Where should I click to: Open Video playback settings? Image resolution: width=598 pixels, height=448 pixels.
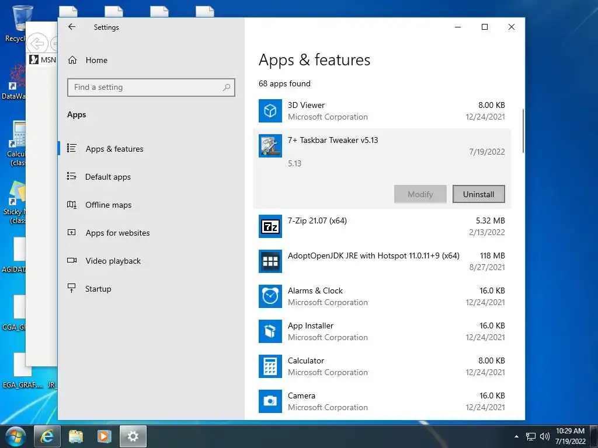click(x=113, y=261)
